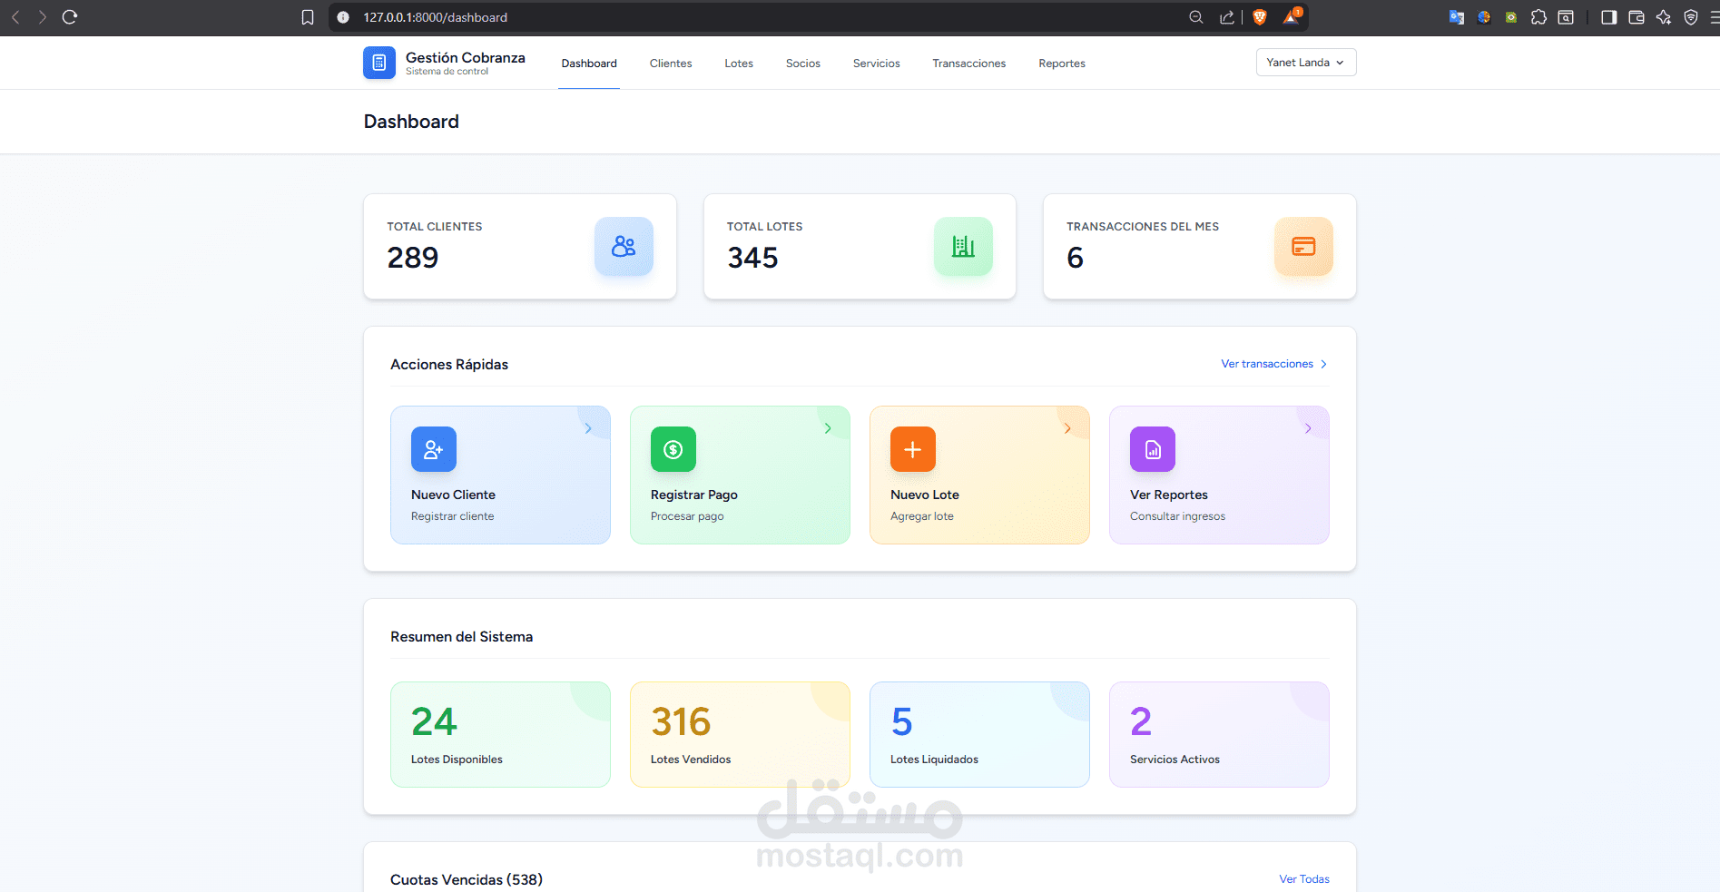Open the Dashboard nav tab
Viewport: 1720px width, 892px height.
click(x=589, y=64)
